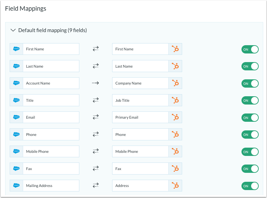Screen dimensions: 267x198
Task: Click Salesforce icon beside Email field
Action: coord(16,117)
